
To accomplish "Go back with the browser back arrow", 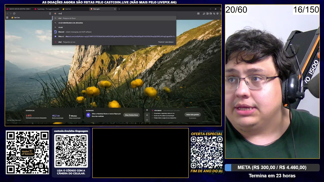I will tap(7, 14).
